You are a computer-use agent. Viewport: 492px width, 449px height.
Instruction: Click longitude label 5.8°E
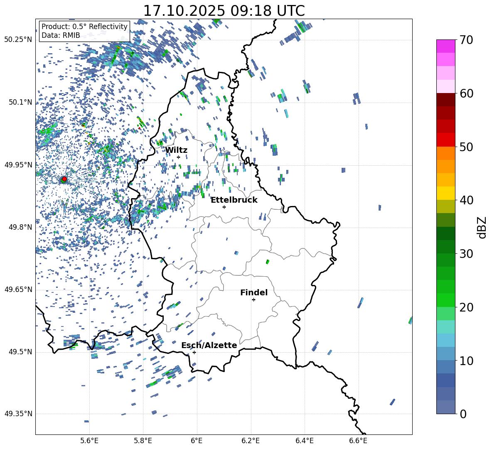143,441
